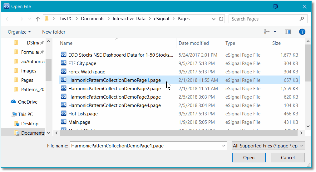Viewport: 316px width, 172px height.
Task: Click the Forward navigation arrow
Action: click(x=20, y=19)
